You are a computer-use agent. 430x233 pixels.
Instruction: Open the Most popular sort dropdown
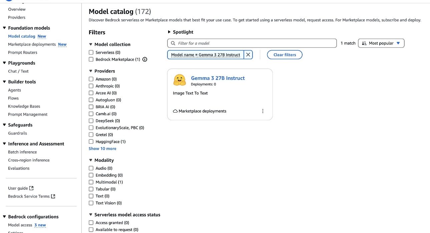coord(381,43)
